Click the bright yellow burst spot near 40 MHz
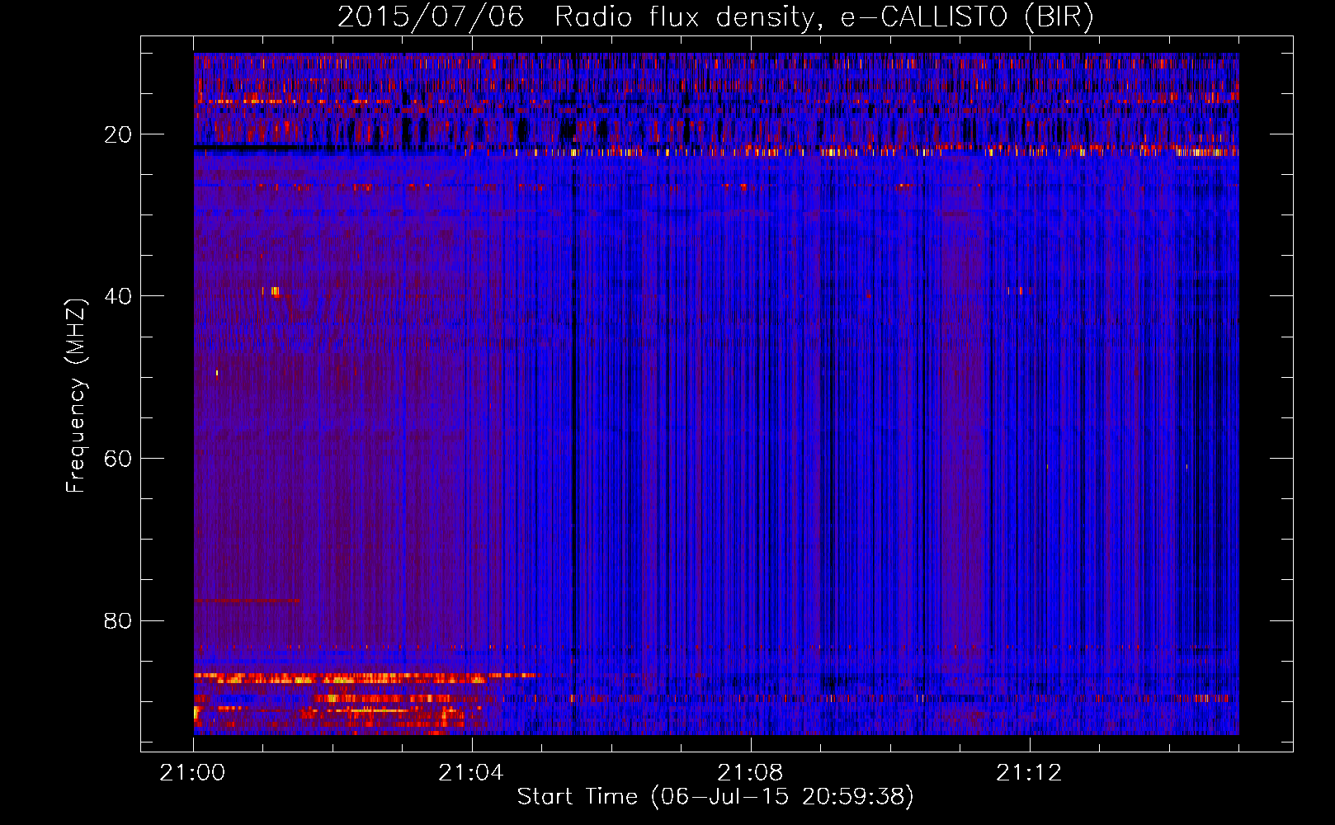Image resolution: width=1335 pixels, height=825 pixels. click(x=275, y=290)
